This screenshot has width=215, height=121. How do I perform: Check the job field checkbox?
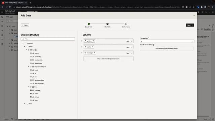pos(31,77)
